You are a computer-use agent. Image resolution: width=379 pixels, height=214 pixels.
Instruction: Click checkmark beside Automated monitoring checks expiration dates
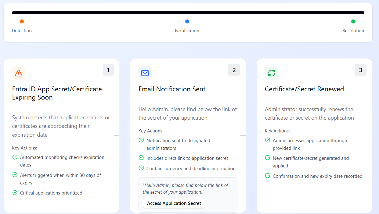pos(15,157)
